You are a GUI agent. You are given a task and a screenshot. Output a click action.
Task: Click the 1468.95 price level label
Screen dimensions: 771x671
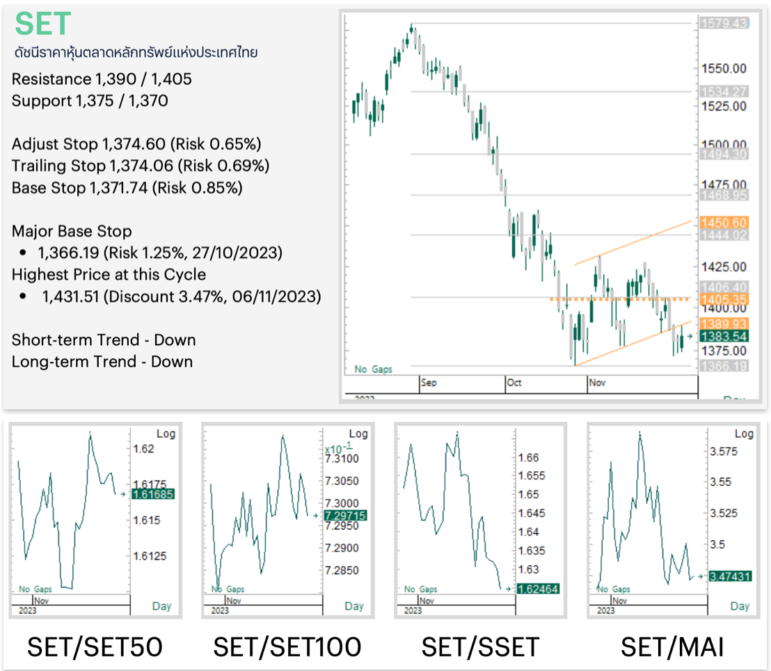724,196
